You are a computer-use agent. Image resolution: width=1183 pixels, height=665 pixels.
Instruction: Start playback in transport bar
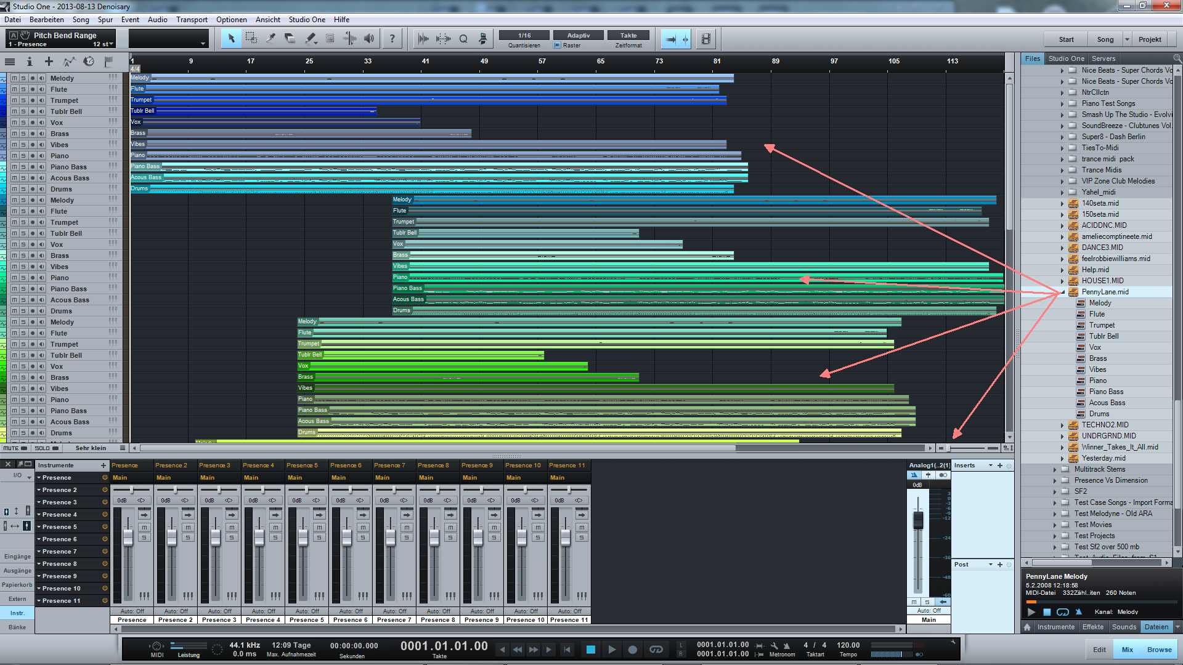(611, 650)
